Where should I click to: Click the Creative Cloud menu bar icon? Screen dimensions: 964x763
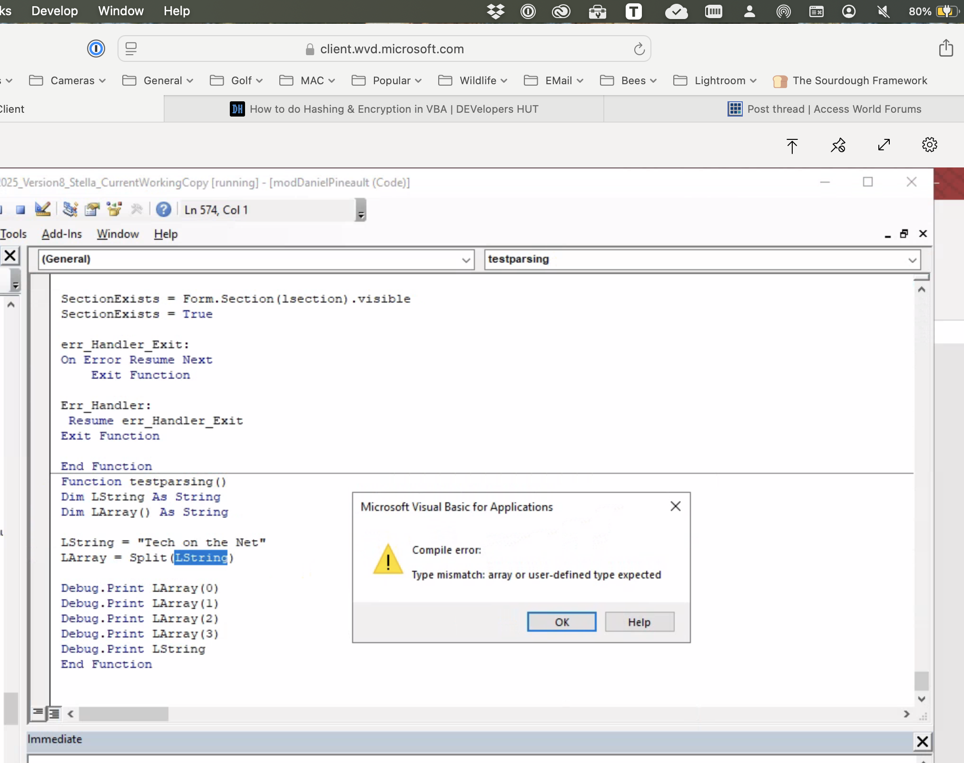pyautogui.click(x=561, y=11)
